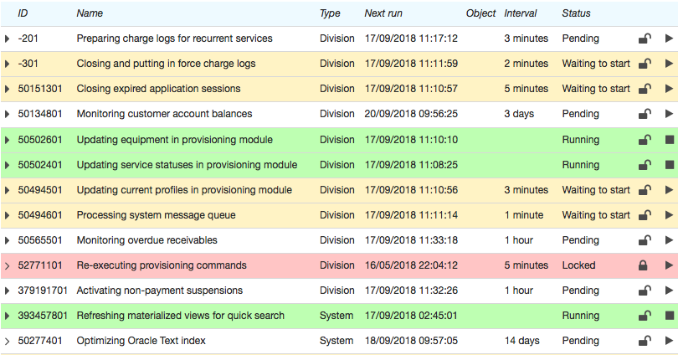Image resolution: width=678 pixels, height=355 pixels.
Task: Expand row with ID -201
Action: click(7, 39)
